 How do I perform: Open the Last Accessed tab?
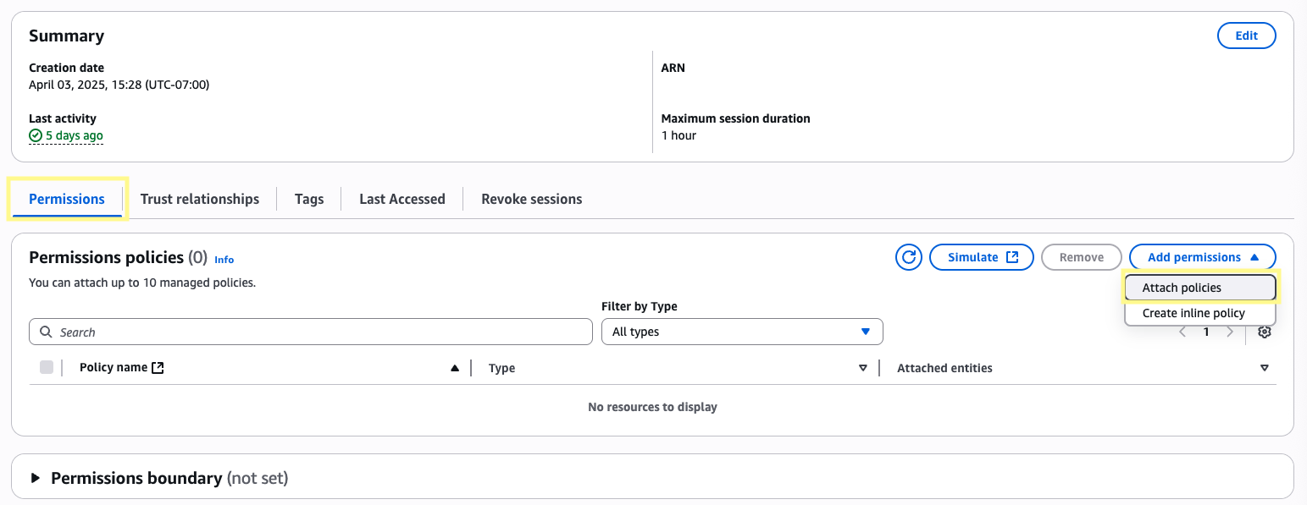pos(402,199)
